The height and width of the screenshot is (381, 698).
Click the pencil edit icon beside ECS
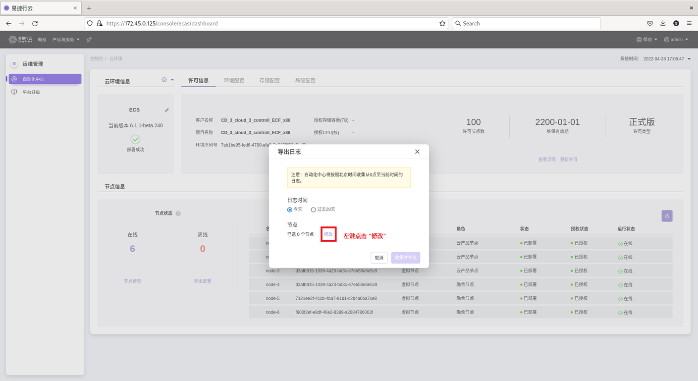(167, 110)
